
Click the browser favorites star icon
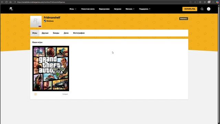205,2
